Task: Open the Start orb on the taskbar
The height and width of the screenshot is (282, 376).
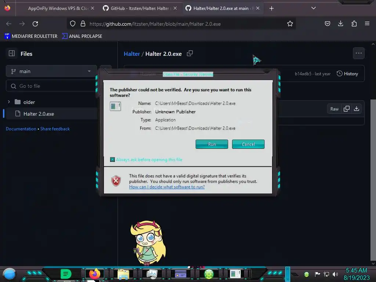Action: (x=9, y=274)
